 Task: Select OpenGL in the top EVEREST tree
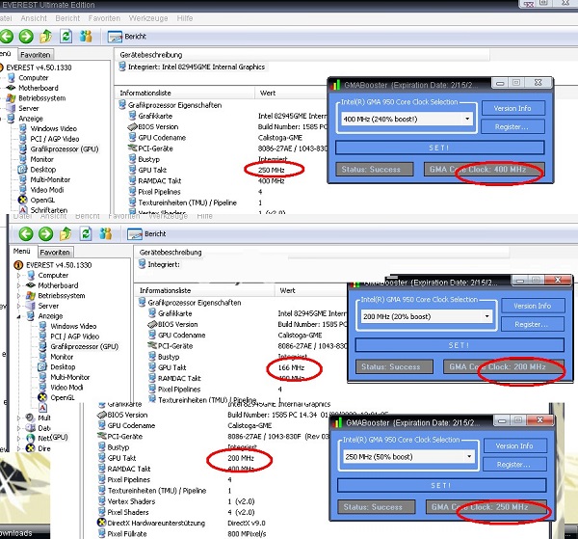click(43, 200)
